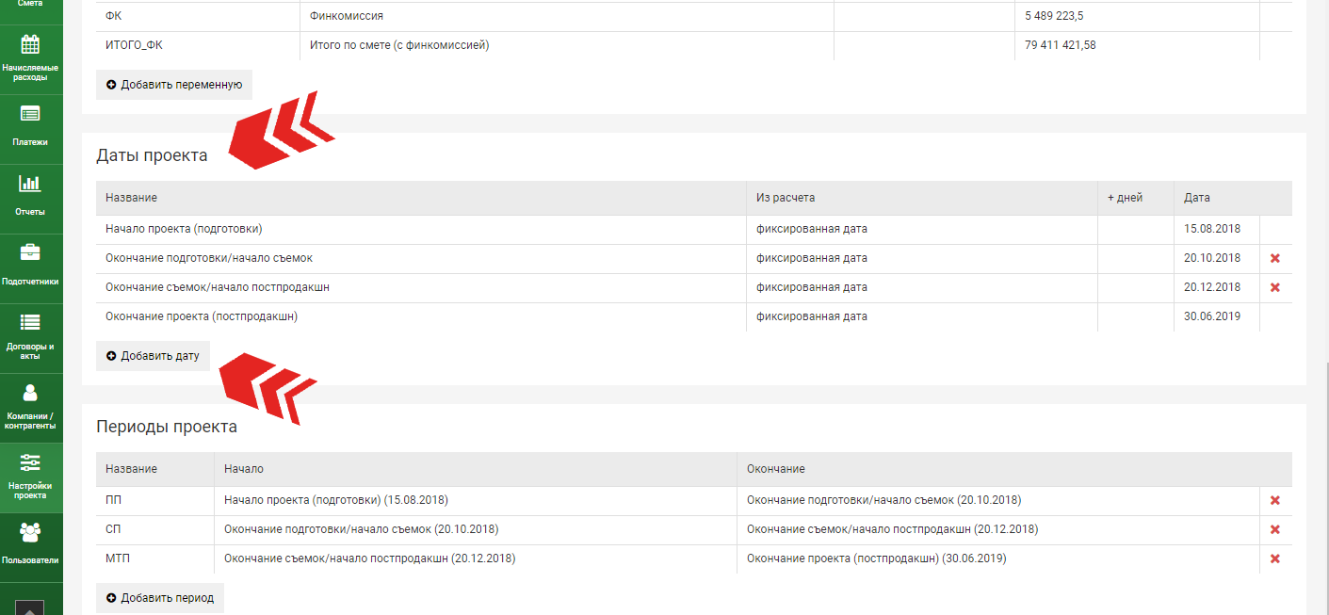Click the date 15.08.2018 cell
1329x615 pixels.
coord(1212,229)
